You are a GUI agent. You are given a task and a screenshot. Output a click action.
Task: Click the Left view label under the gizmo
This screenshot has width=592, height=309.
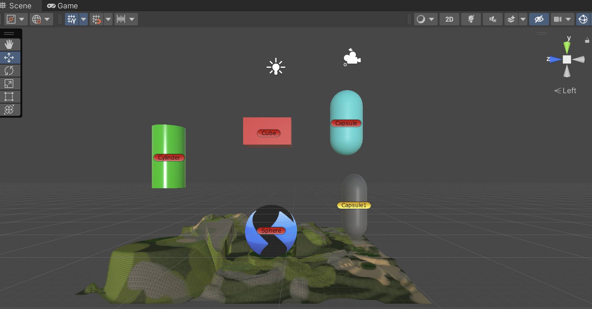[568, 90]
